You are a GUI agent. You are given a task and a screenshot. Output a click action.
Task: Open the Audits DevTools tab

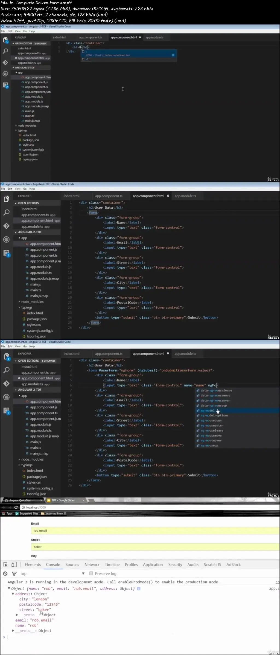(x=193, y=565)
